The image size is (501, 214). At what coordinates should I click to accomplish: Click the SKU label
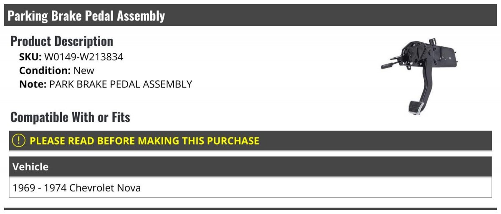click(x=30, y=57)
